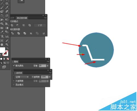Click Outline pathfinder icon
Image resolution: width=137 pixels, height=111 pixels.
coord(37,33)
